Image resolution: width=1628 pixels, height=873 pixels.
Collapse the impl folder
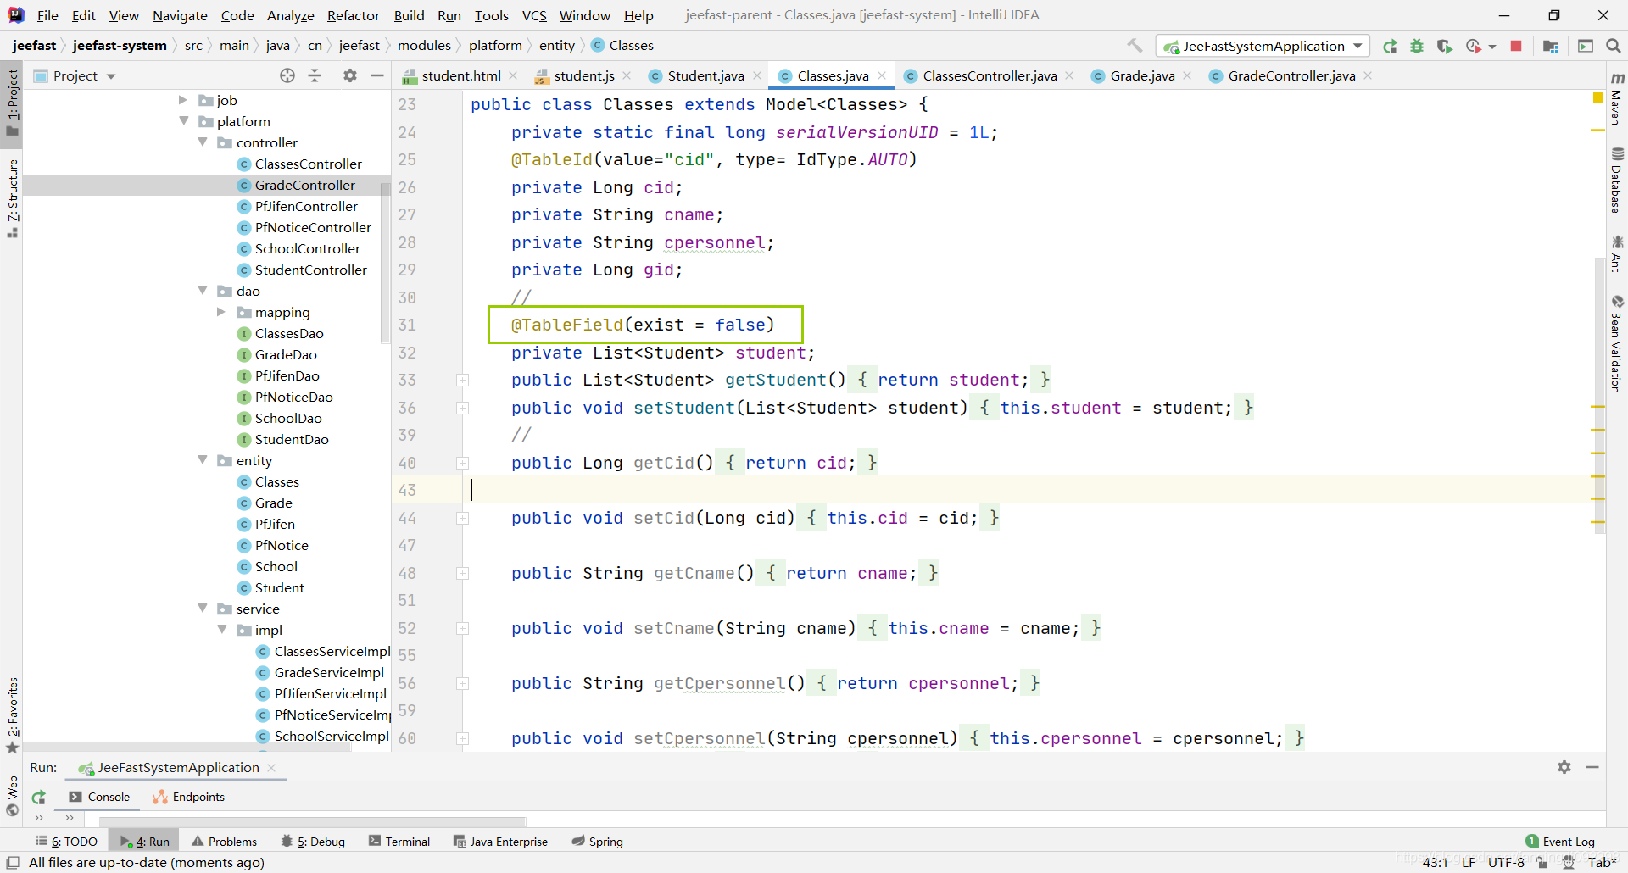[x=221, y=630]
